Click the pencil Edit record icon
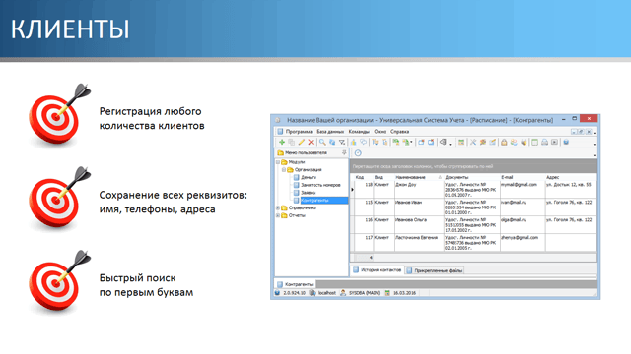This screenshot has height=354, width=631. click(x=301, y=142)
